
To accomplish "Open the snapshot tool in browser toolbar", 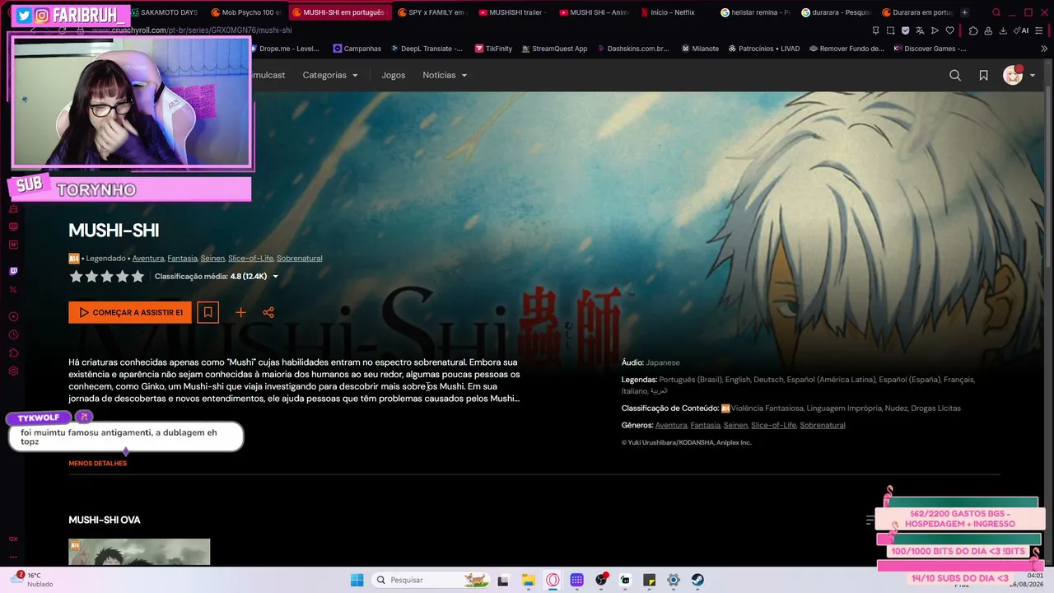I will [890, 30].
